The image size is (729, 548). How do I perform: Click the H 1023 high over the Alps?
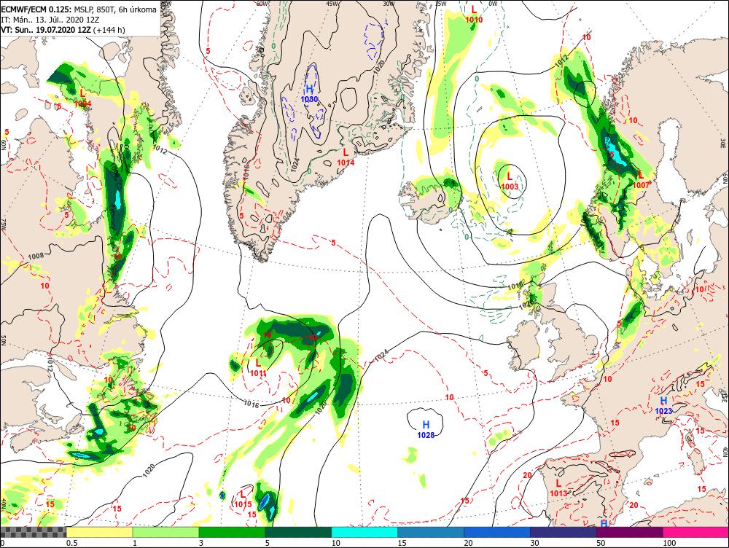pyautogui.click(x=663, y=405)
